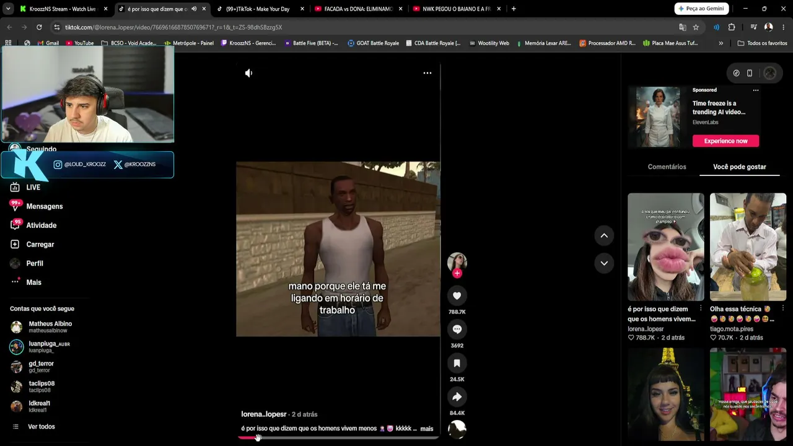
Task: Switch to the 'NWK PEGOU O BAIANO' tab
Action: [x=457, y=9]
